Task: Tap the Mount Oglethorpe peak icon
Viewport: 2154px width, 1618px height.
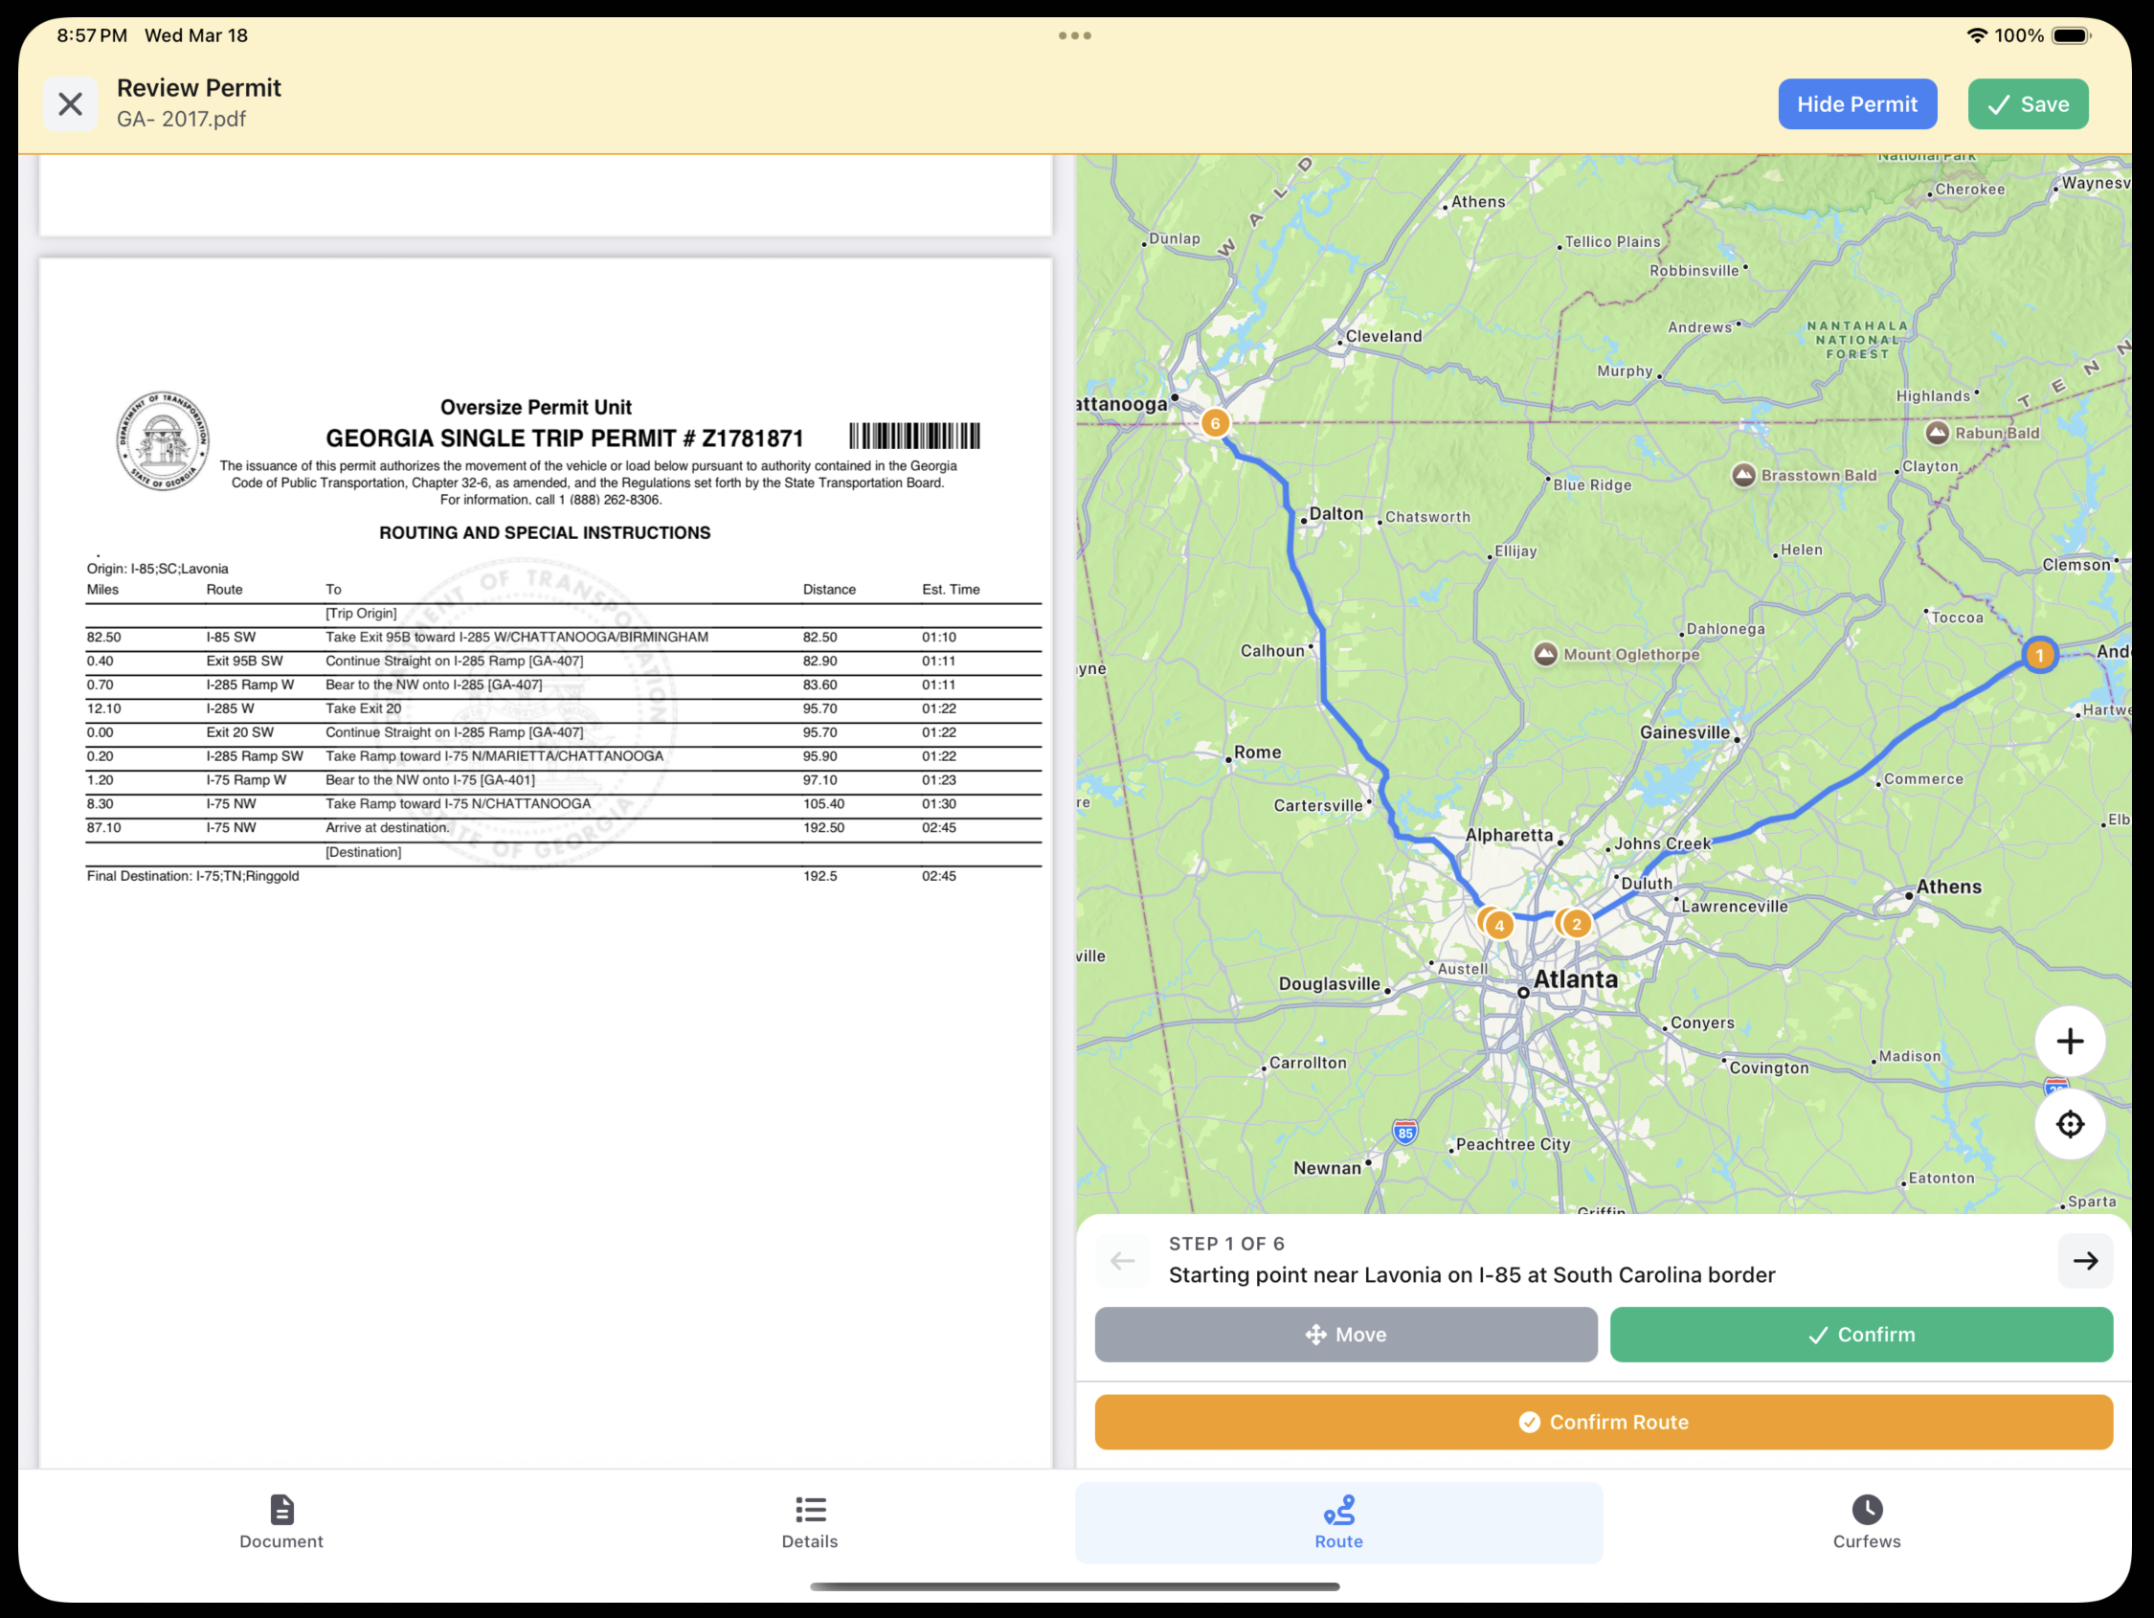Action: (x=1544, y=654)
